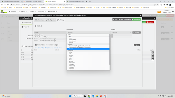Select BinarySwitch in the widget list

point(72,41)
